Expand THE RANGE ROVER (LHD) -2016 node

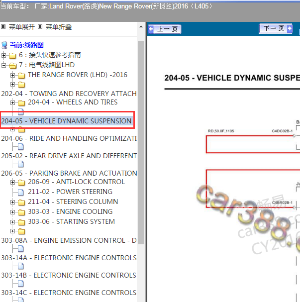pyautogui.click(x=13, y=75)
